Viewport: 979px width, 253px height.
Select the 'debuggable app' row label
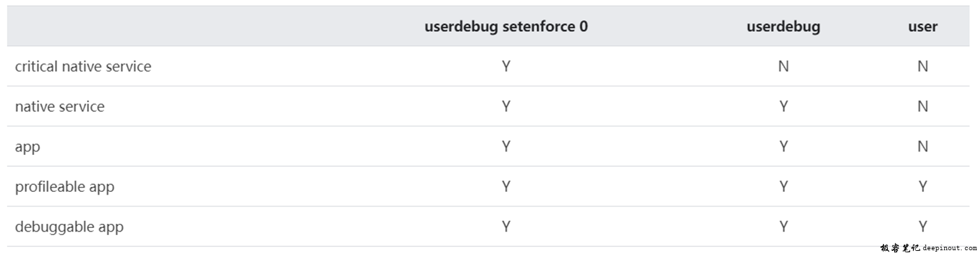pyautogui.click(x=70, y=227)
